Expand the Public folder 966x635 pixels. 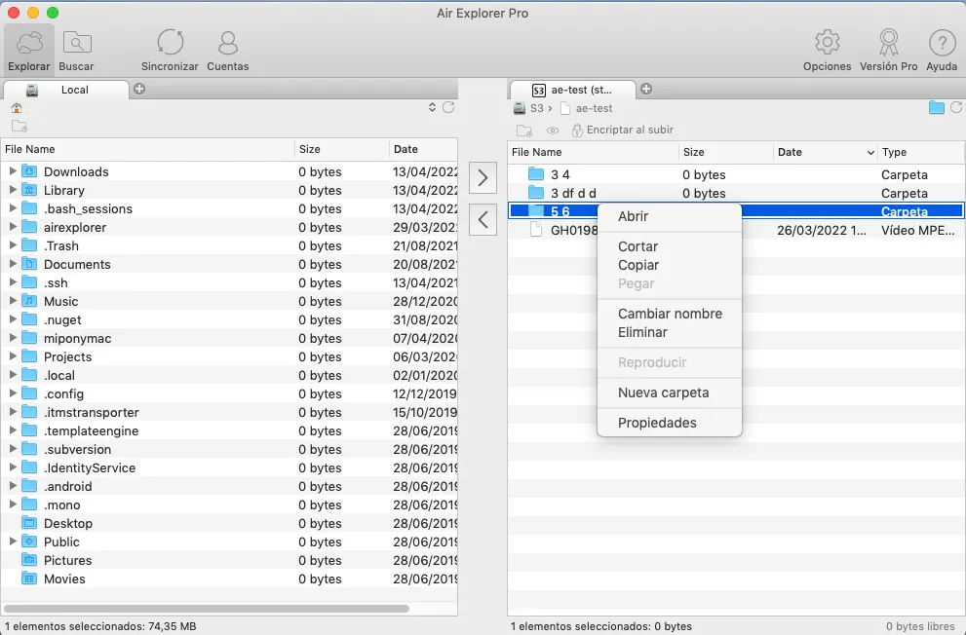pyautogui.click(x=13, y=542)
